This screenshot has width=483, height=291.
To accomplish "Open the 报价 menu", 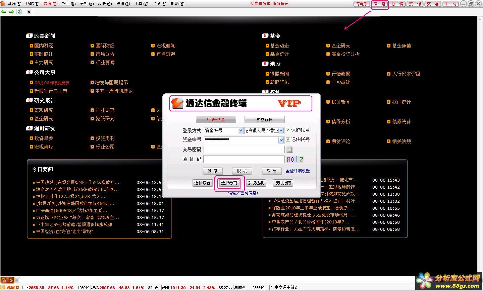I will coord(69,4).
